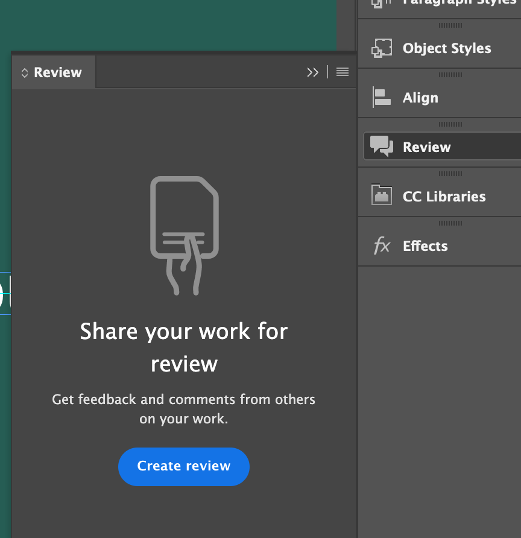The image size is (521, 538).
Task: Click the blue pill-shaped Create review control
Action: (184, 466)
